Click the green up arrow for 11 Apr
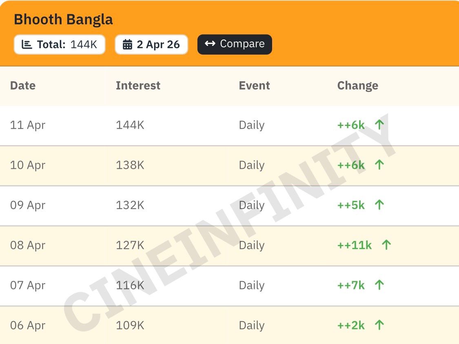 point(379,125)
